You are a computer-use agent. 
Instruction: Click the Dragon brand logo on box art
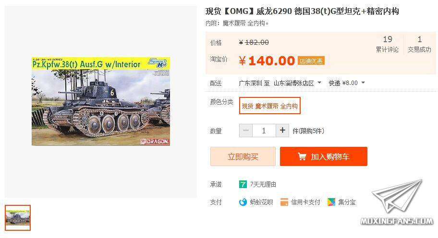click(155, 142)
